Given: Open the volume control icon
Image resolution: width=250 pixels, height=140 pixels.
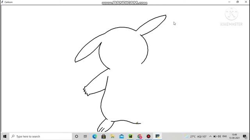Looking at the screenshot, I should [219, 136].
